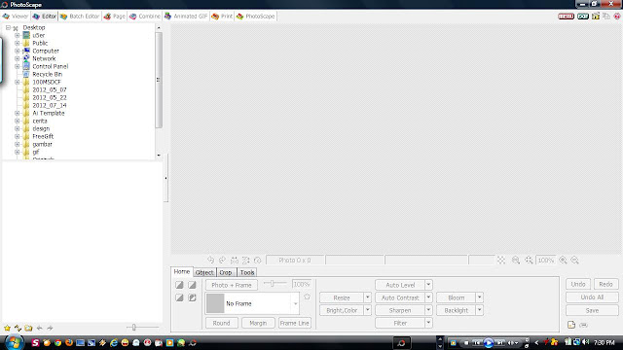Click the yellow favorites star icon

[x=7, y=328]
